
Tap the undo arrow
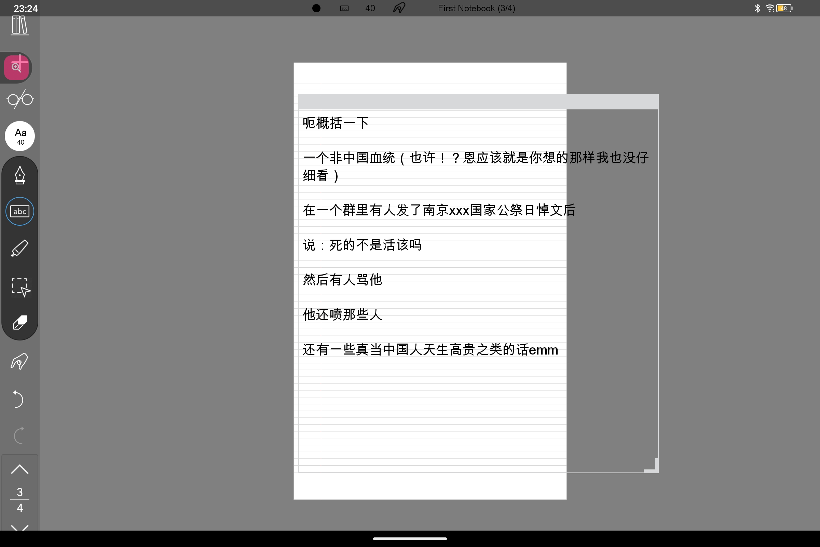[x=18, y=399]
